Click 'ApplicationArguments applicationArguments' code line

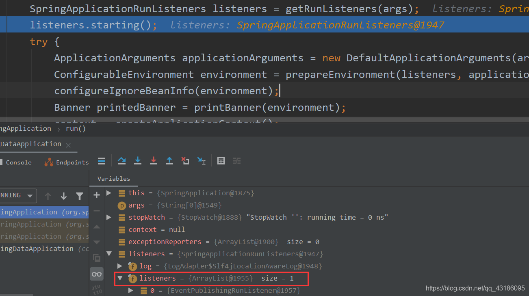point(291,58)
